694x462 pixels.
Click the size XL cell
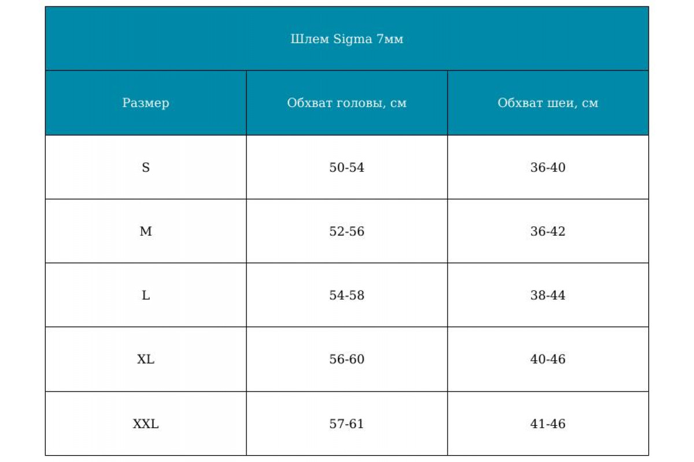click(x=146, y=359)
